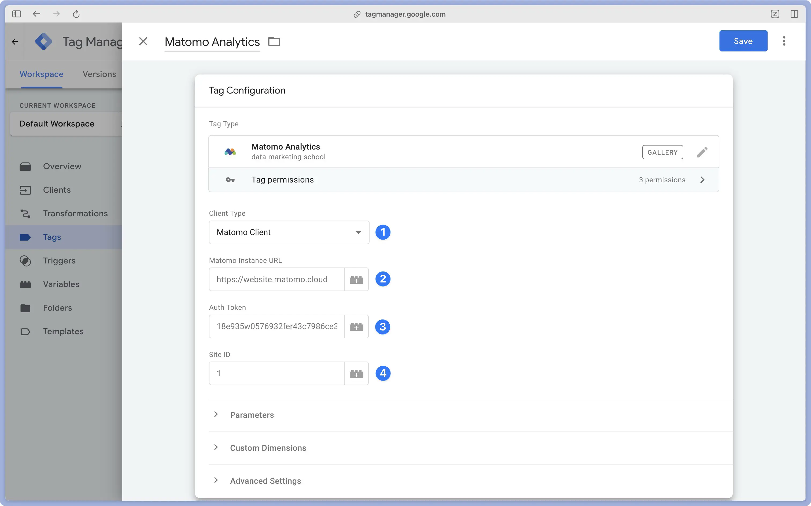
Task: Expand the Custom Dimensions section
Action: click(x=470, y=448)
